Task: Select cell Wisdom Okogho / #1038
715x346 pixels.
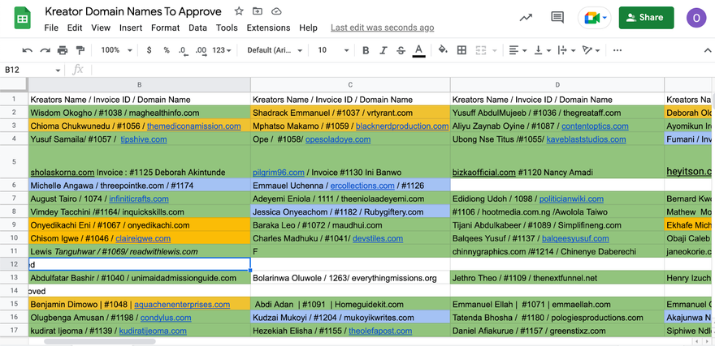Action: pos(140,113)
